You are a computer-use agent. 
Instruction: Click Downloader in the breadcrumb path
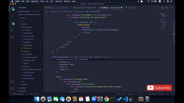[x=67, y=11]
